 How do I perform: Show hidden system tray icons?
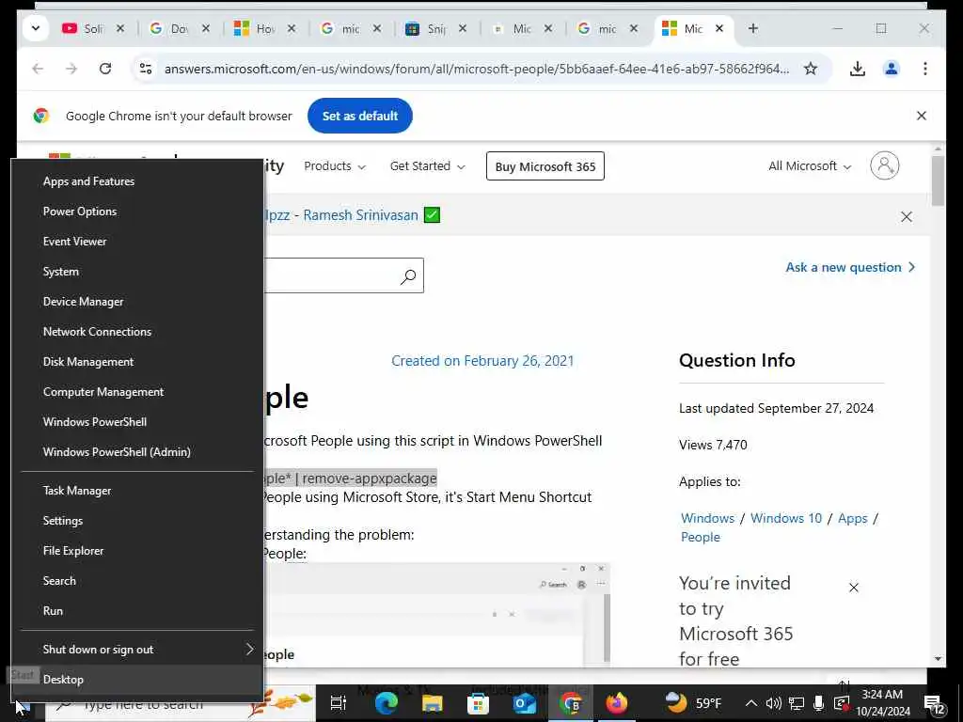[x=751, y=703]
